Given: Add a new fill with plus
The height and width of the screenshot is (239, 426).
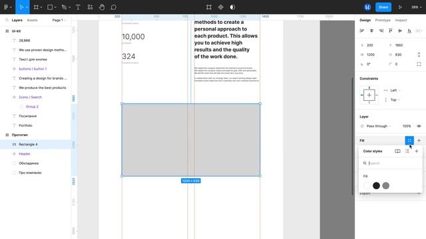Looking at the screenshot, I should click(x=419, y=140).
